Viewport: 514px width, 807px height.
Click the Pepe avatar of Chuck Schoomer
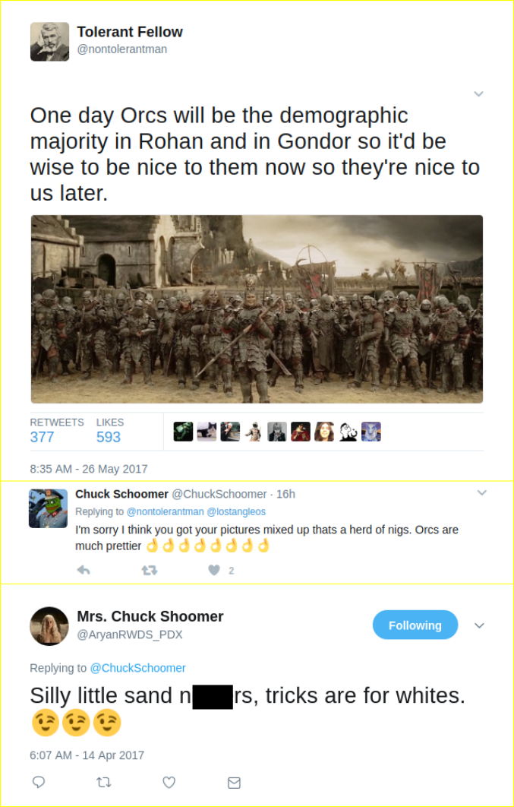point(49,508)
